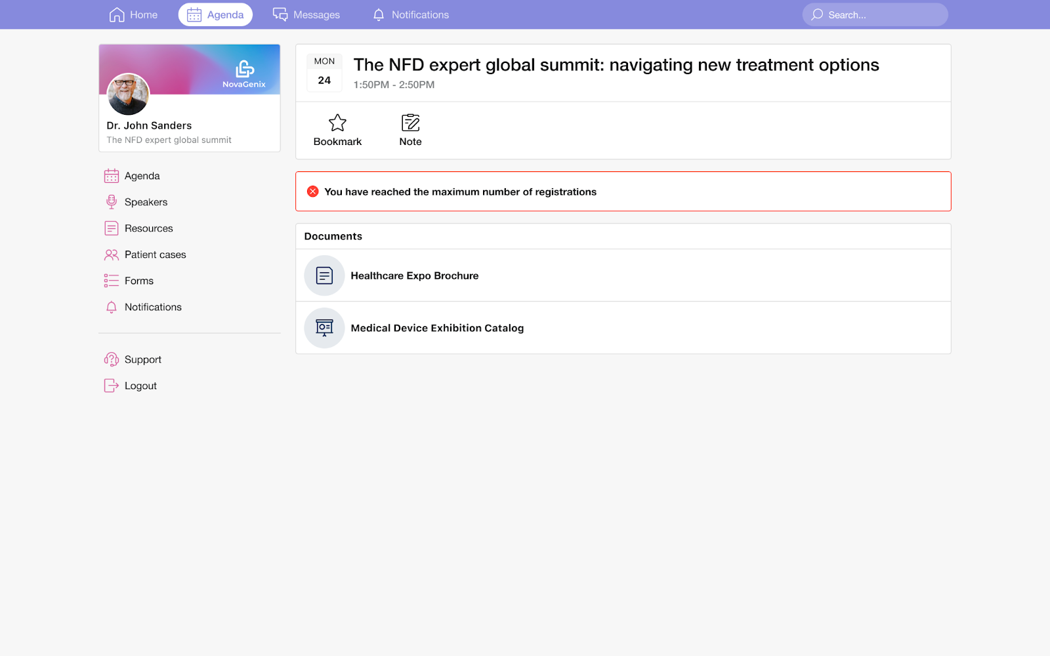Click the Resources document icon in sidebar
Image resolution: width=1050 pixels, height=656 pixels.
point(112,228)
